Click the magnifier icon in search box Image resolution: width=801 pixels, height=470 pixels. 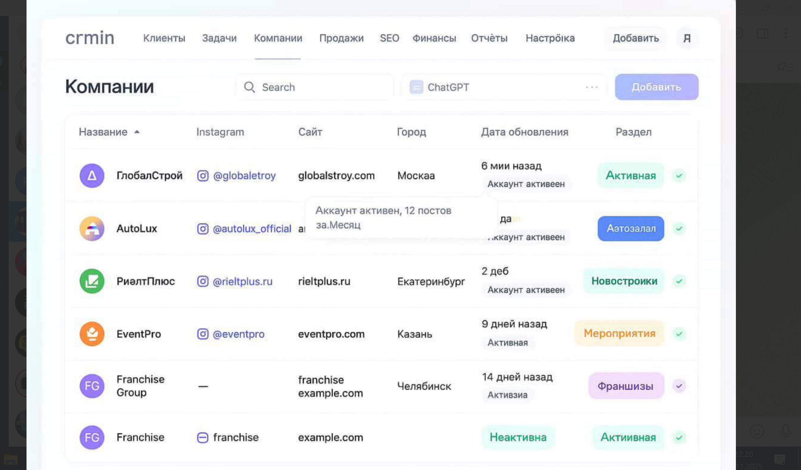(x=249, y=87)
